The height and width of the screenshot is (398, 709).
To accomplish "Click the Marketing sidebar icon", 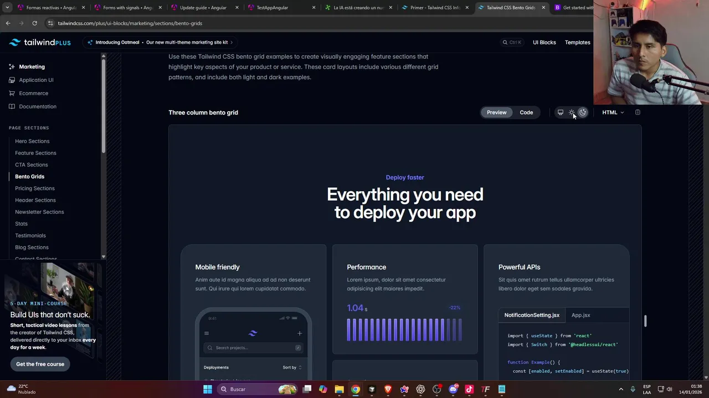I will click(12, 67).
